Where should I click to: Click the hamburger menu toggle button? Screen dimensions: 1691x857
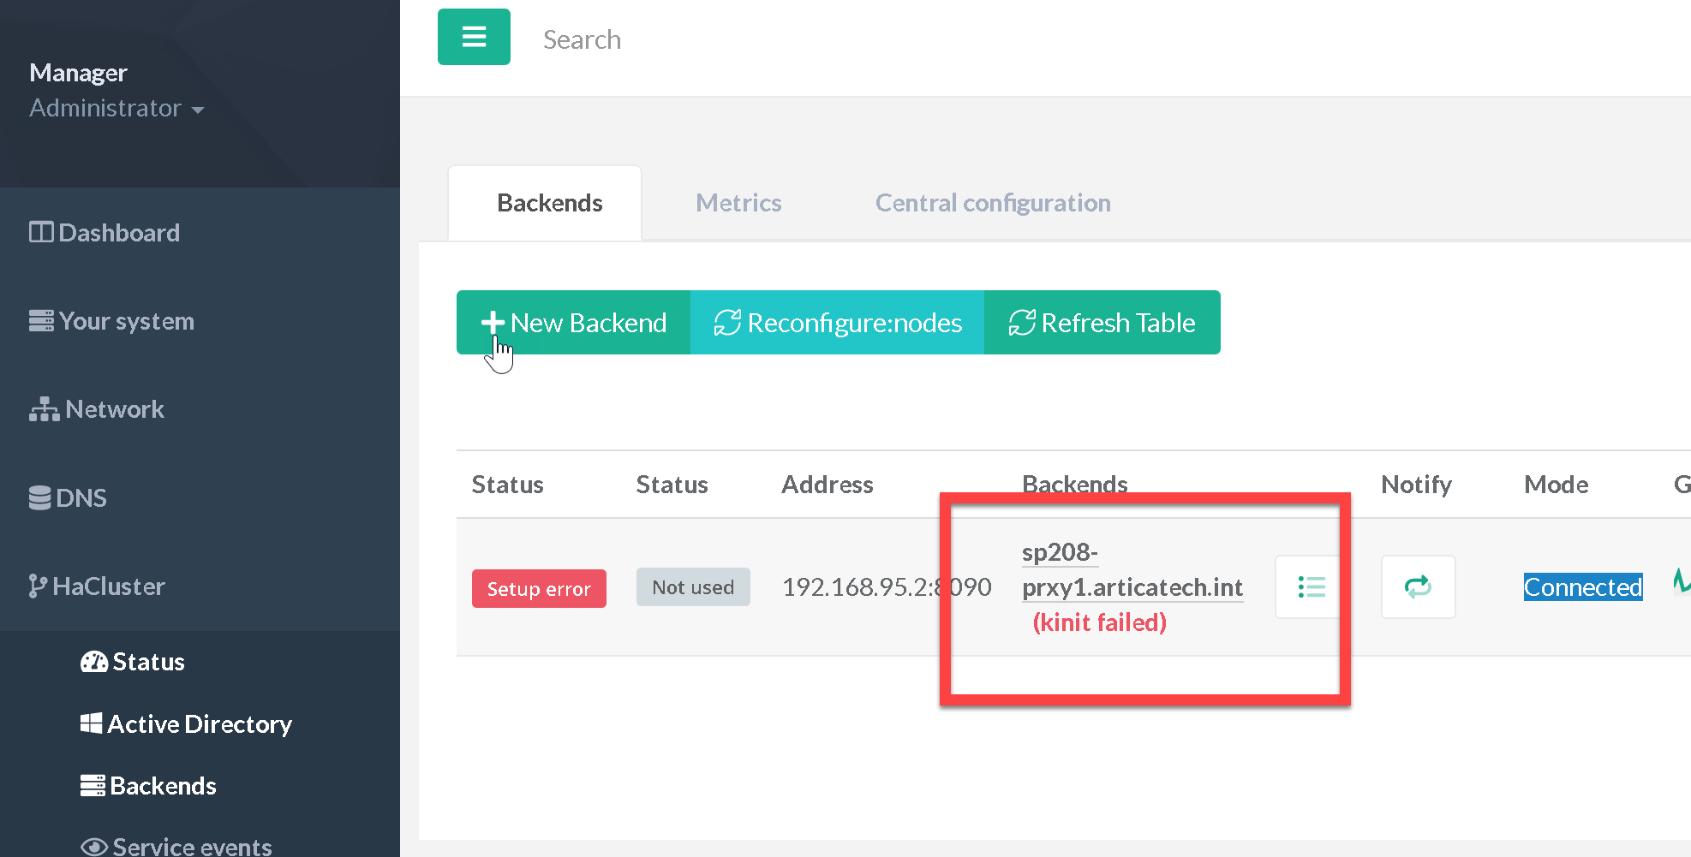coord(474,37)
